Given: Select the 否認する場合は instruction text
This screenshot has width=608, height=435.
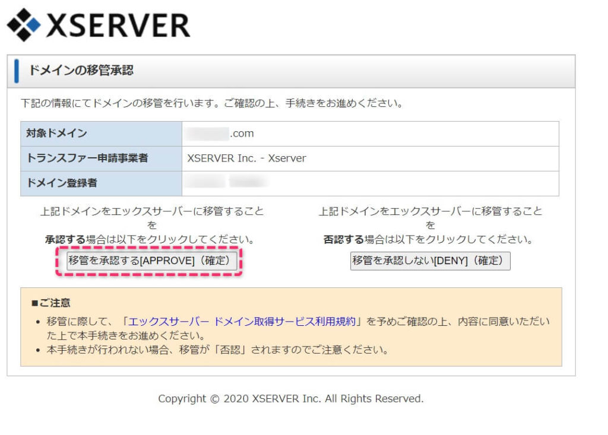Looking at the screenshot, I should point(428,240).
